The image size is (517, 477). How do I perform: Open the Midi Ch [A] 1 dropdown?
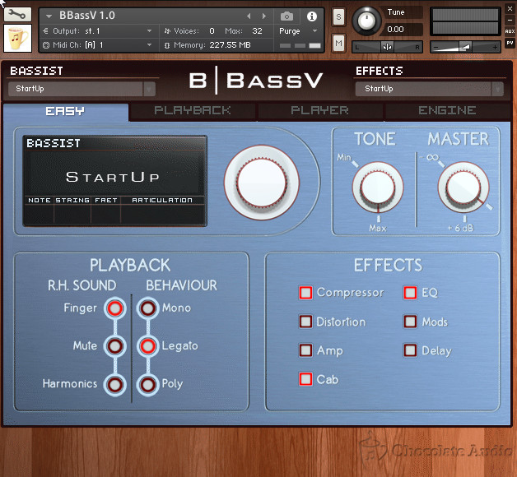pos(97,44)
